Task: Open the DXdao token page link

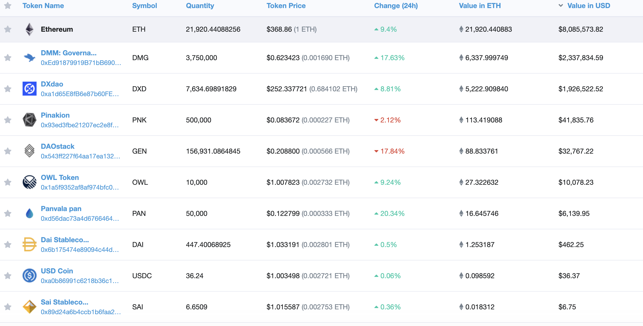Action: [x=52, y=84]
